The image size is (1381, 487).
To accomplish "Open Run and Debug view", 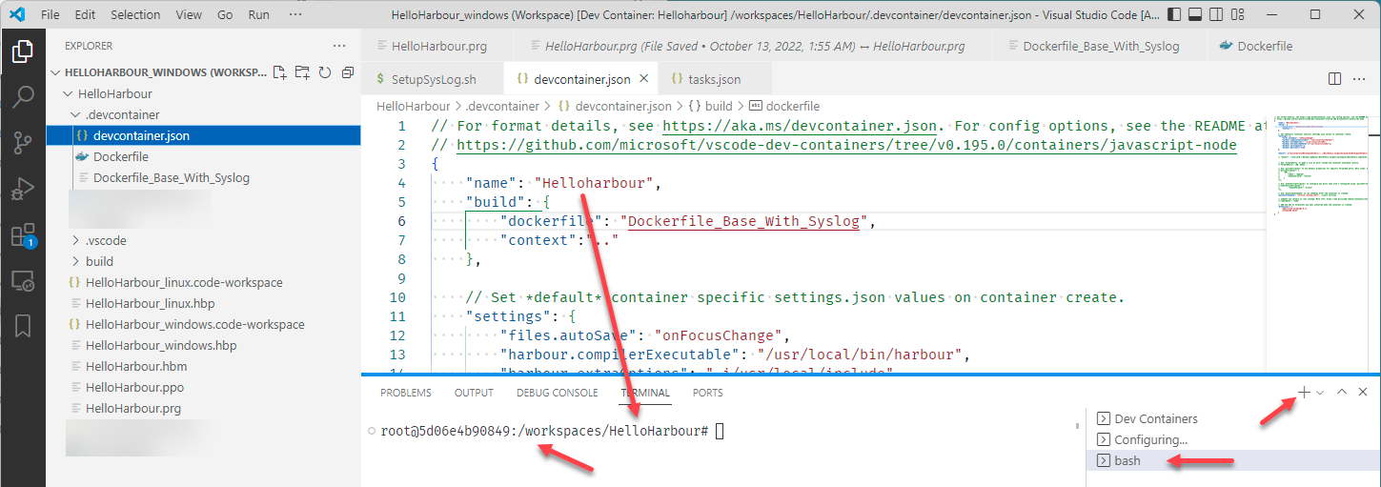I will point(22,190).
